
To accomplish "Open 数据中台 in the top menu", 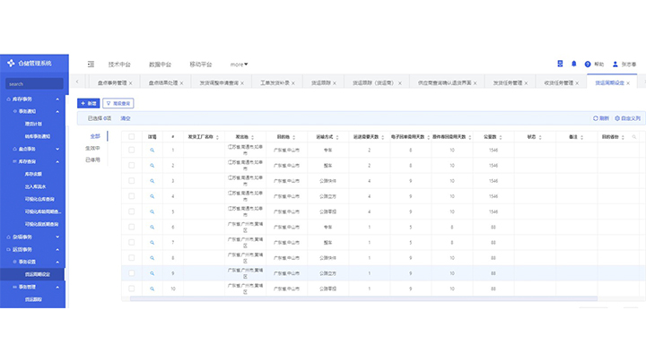I will (160, 64).
